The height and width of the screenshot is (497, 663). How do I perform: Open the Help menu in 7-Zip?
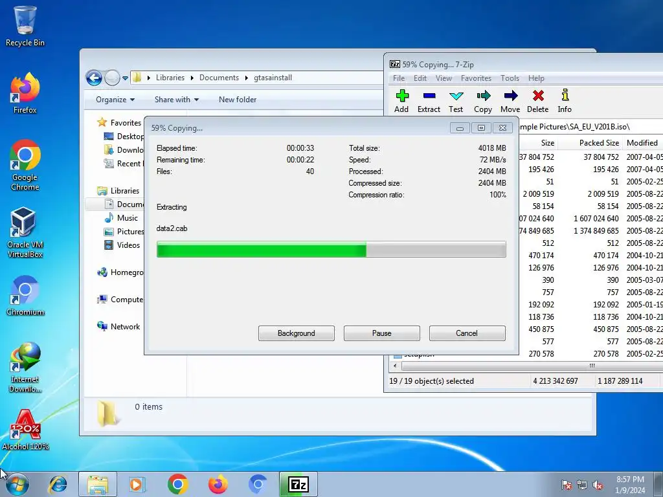tap(536, 78)
